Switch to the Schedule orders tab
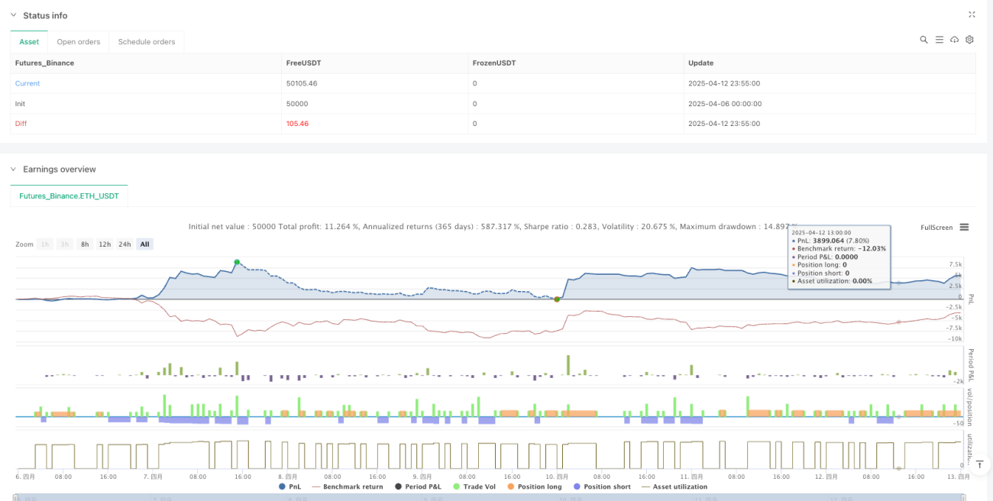993x501 pixels. [147, 42]
